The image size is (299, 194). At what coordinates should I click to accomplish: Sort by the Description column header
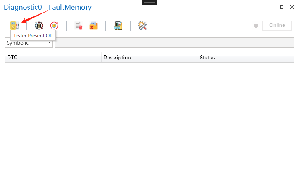[149, 58]
